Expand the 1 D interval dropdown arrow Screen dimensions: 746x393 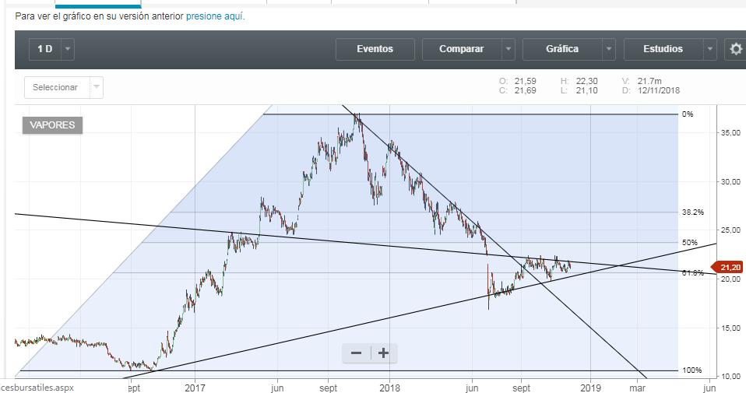click(x=68, y=49)
